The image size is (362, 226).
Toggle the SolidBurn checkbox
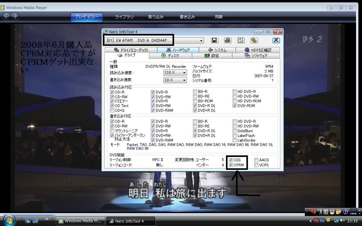[235, 131]
